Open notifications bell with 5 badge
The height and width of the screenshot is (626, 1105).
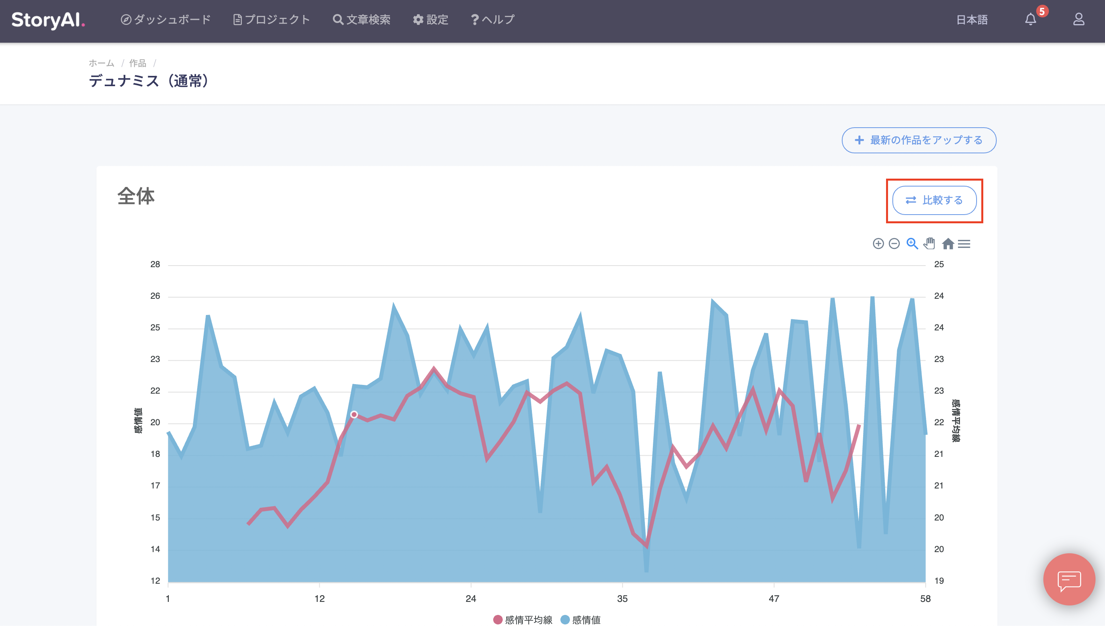(x=1031, y=19)
